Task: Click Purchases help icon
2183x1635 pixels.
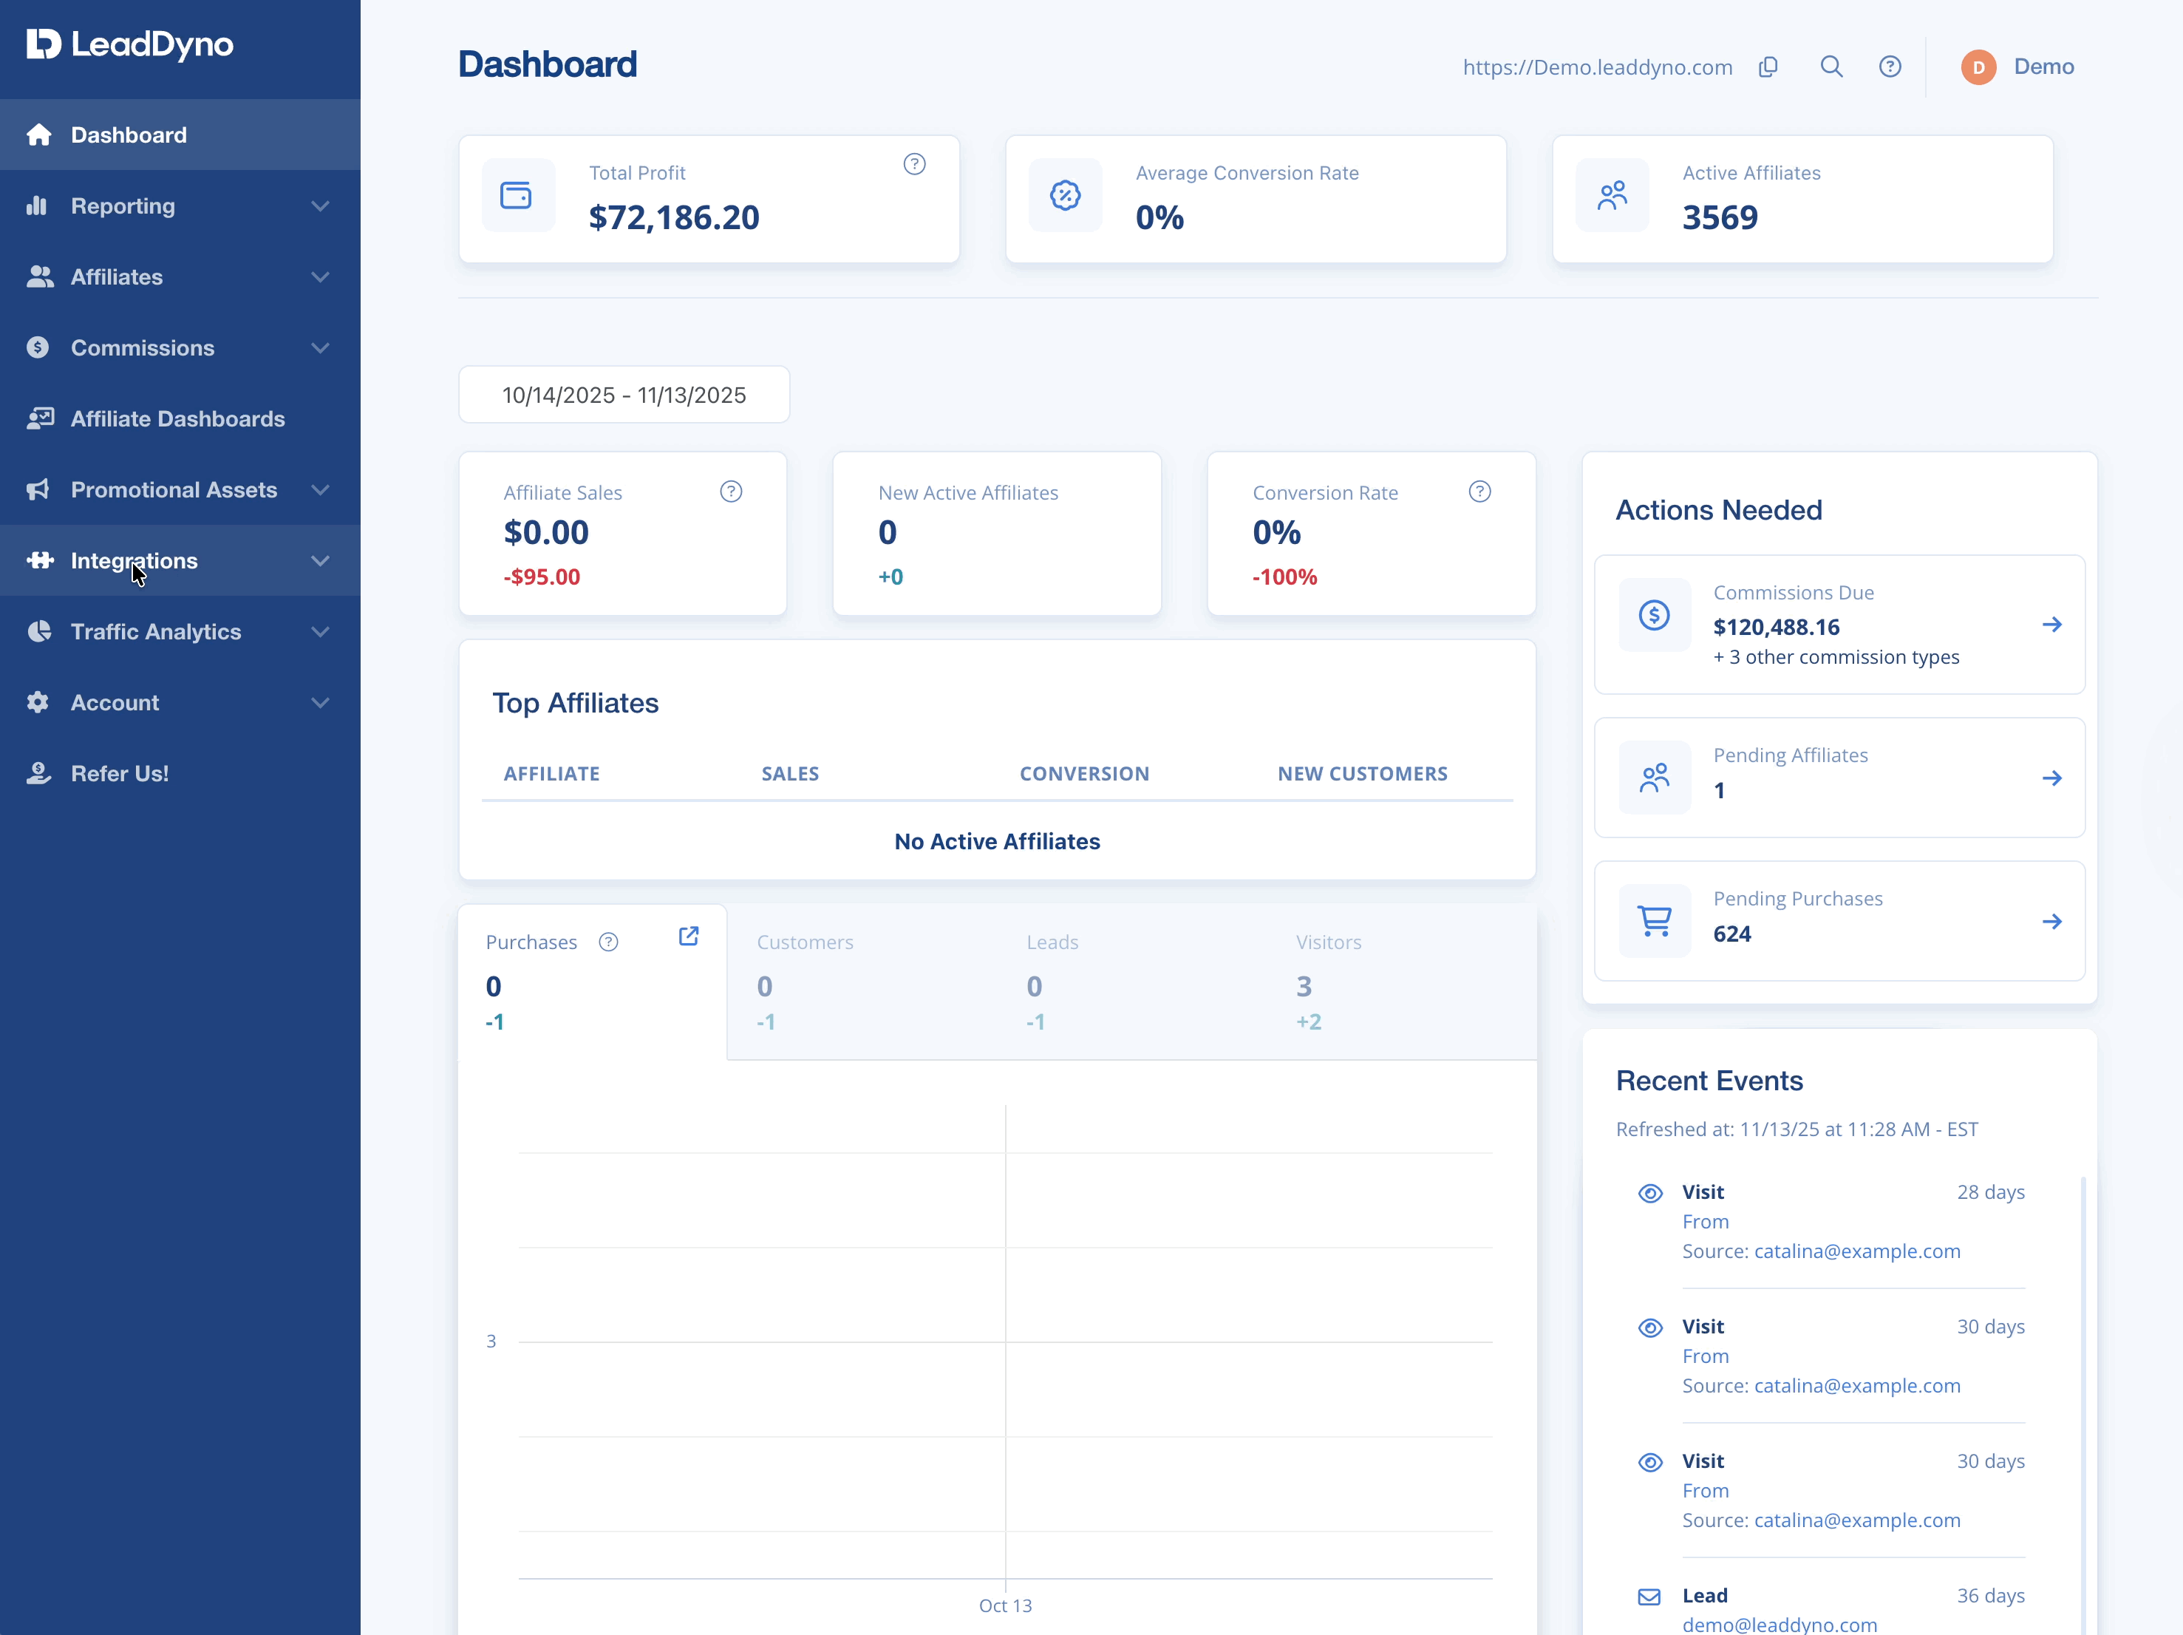Action: point(608,942)
